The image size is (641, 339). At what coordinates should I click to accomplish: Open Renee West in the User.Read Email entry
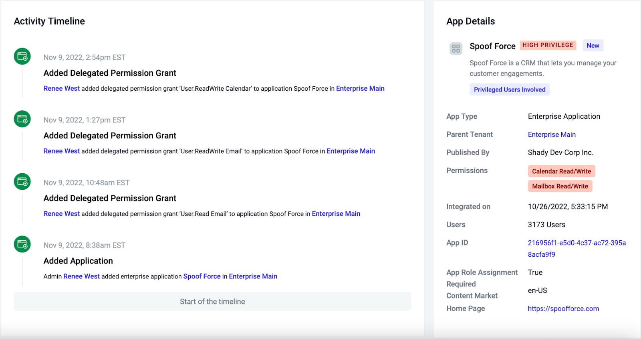62,213
